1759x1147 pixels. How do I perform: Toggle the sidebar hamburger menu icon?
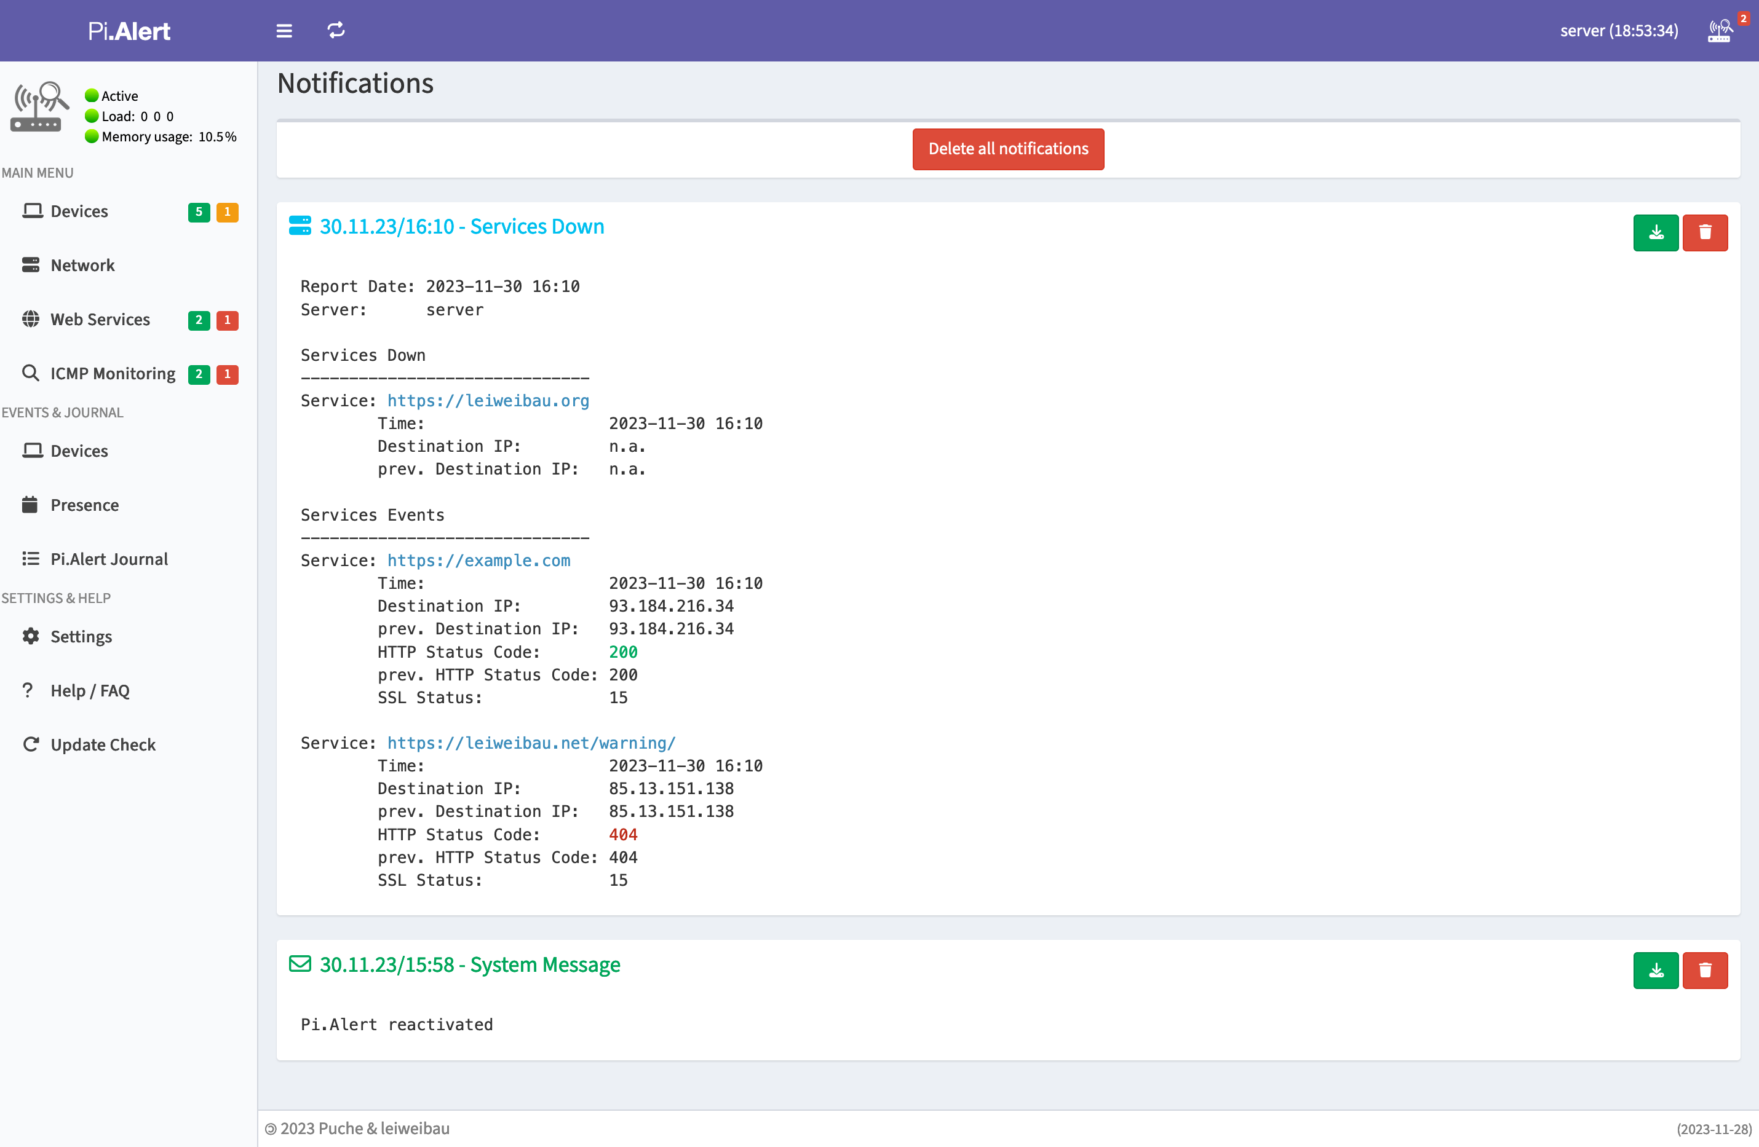(284, 30)
